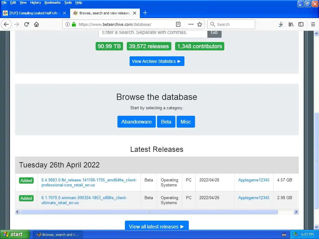
Task: Focus the browser Search box
Action: [231, 24]
